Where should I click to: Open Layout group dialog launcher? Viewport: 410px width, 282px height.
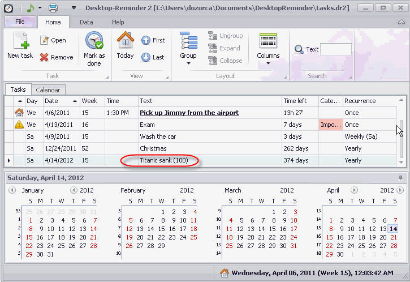coord(285,77)
